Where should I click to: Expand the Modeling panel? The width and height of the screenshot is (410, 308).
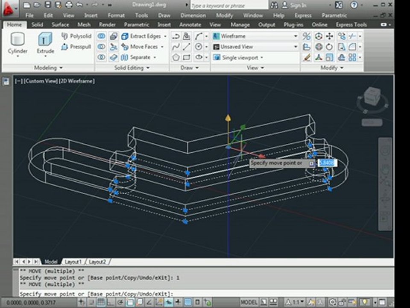pos(48,68)
